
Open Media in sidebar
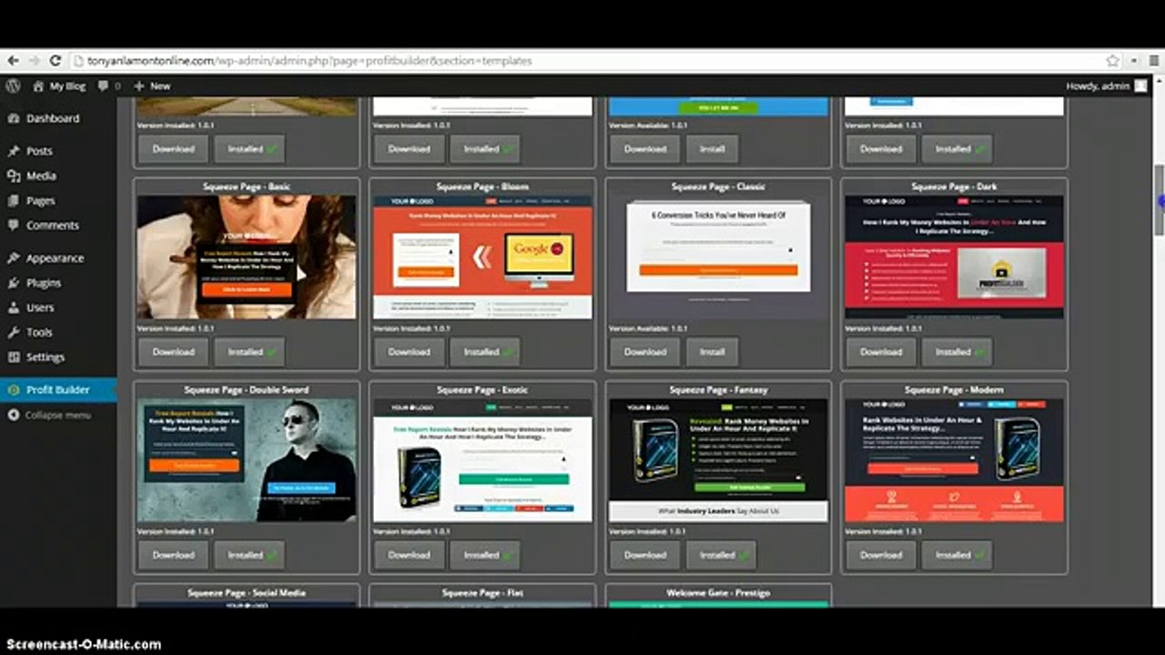(41, 176)
